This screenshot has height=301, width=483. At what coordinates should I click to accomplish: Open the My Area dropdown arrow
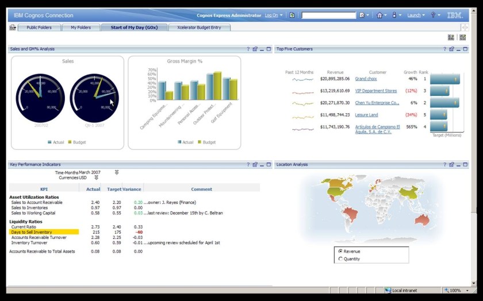[x=400, y=16]
